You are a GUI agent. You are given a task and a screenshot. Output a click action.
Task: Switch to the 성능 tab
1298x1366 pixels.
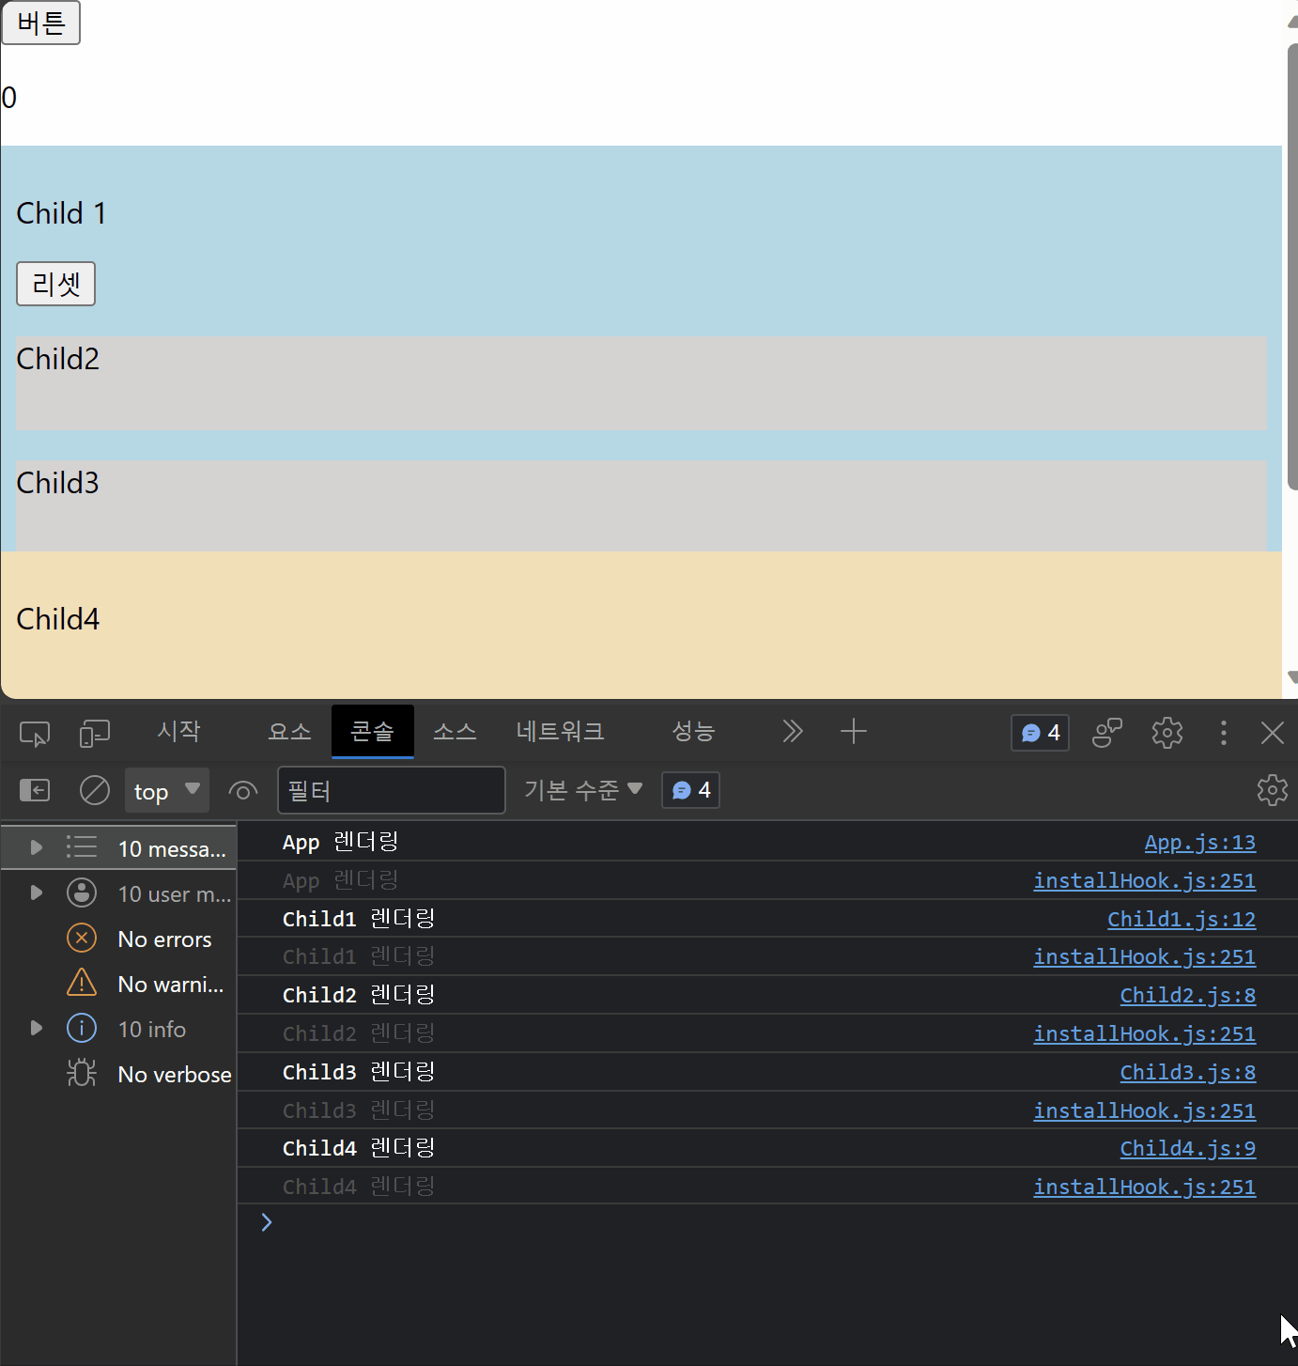click(x=693, y=731)
